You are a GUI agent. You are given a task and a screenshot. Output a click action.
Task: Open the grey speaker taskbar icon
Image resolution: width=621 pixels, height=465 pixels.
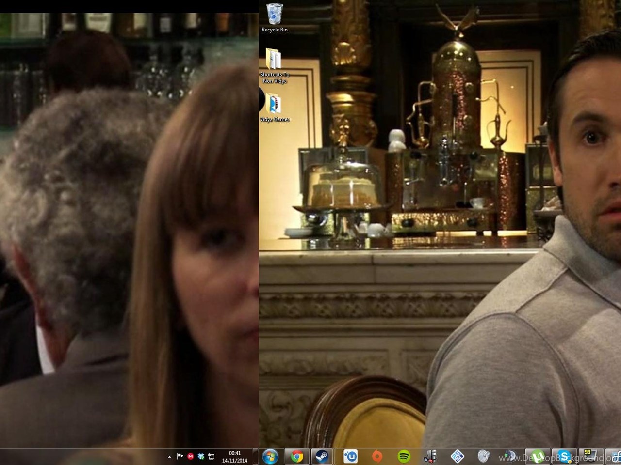483,456
